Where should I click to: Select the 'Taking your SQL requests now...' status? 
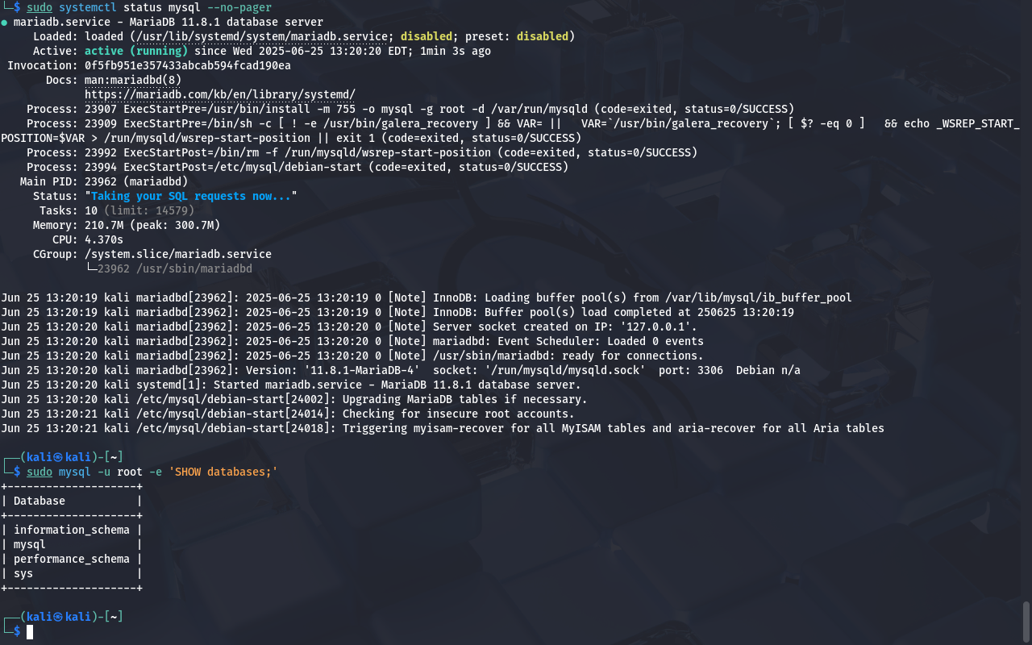coord(191,196)
